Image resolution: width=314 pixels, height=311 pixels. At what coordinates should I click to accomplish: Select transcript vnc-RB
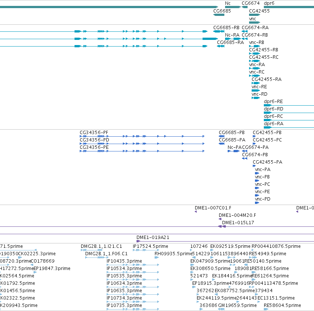point(256,42)
